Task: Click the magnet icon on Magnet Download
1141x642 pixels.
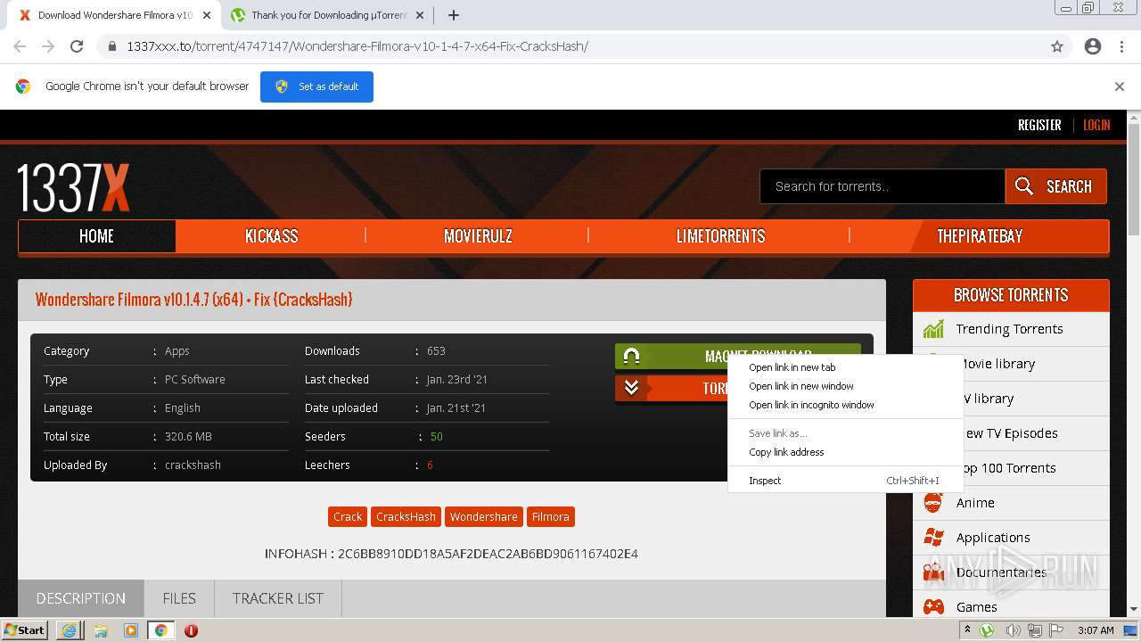Action: coord(631,357)
